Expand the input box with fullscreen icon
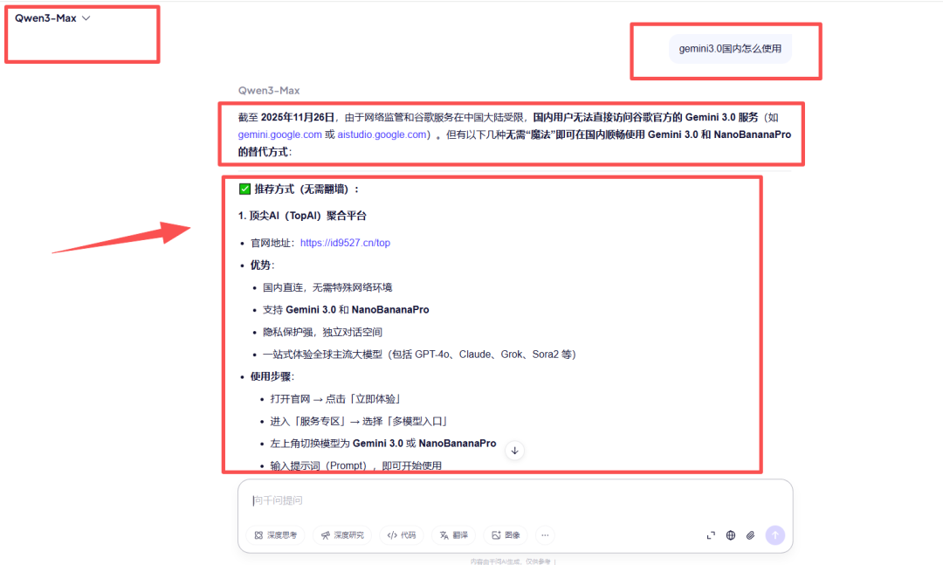 tap(711, 535)
